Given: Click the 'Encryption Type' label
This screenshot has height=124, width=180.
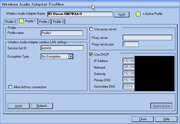Looking at the screenshot, I should tap(18, 57).
